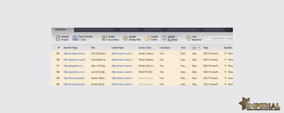Select the 'Guitar Sites |' title cell

click(x=99, y=78)
